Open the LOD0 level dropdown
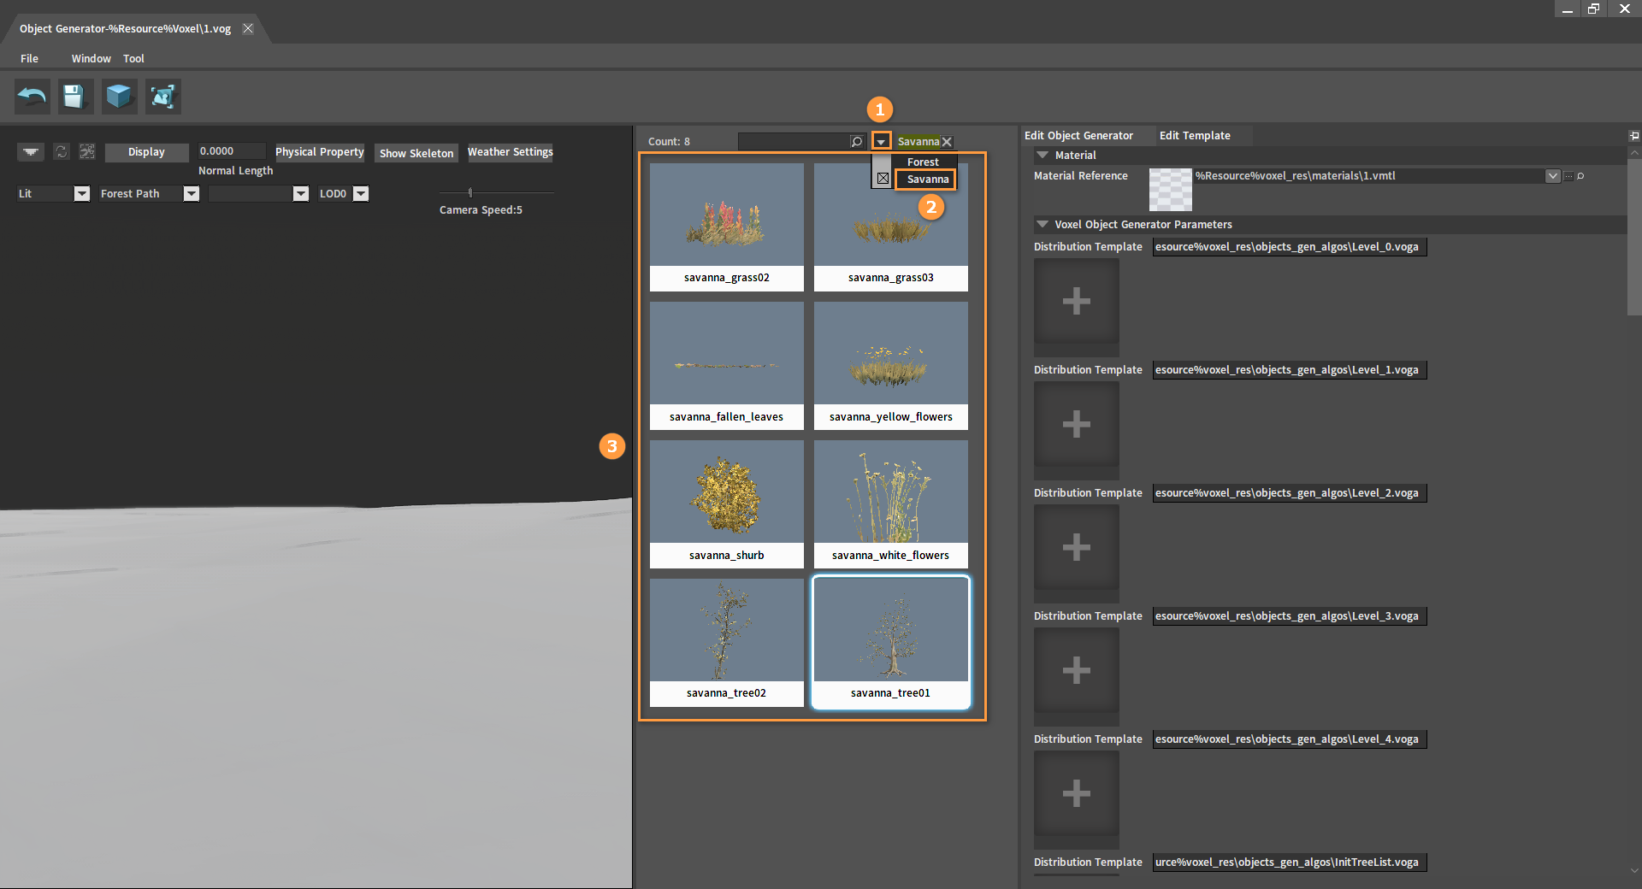 [361, 194]
